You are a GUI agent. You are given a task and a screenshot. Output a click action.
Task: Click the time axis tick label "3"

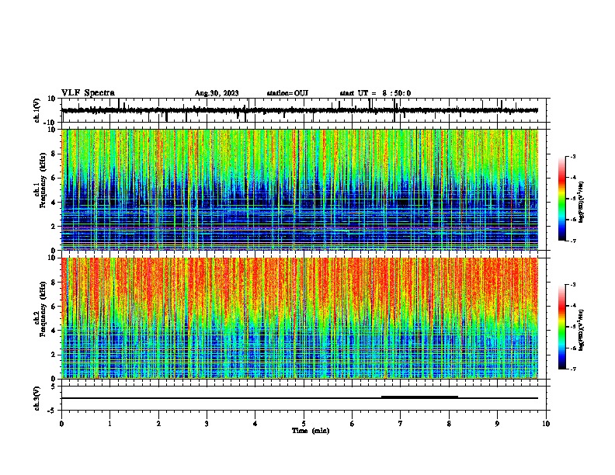207,424
